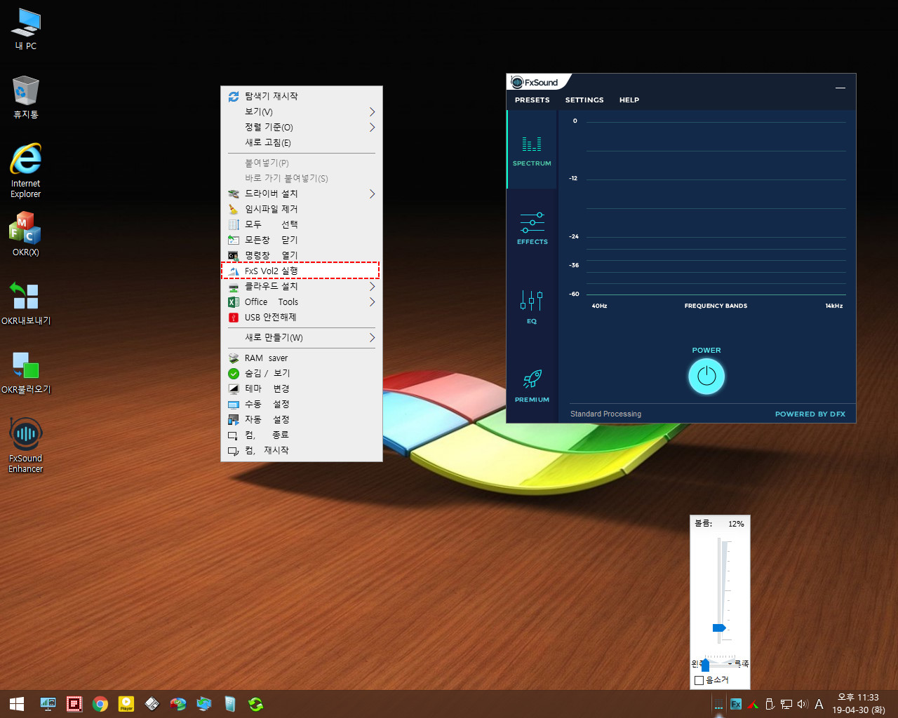The height and width of the screenshot is (718, 898).
Task: Click the USB device tray icon
Action: 770,704
